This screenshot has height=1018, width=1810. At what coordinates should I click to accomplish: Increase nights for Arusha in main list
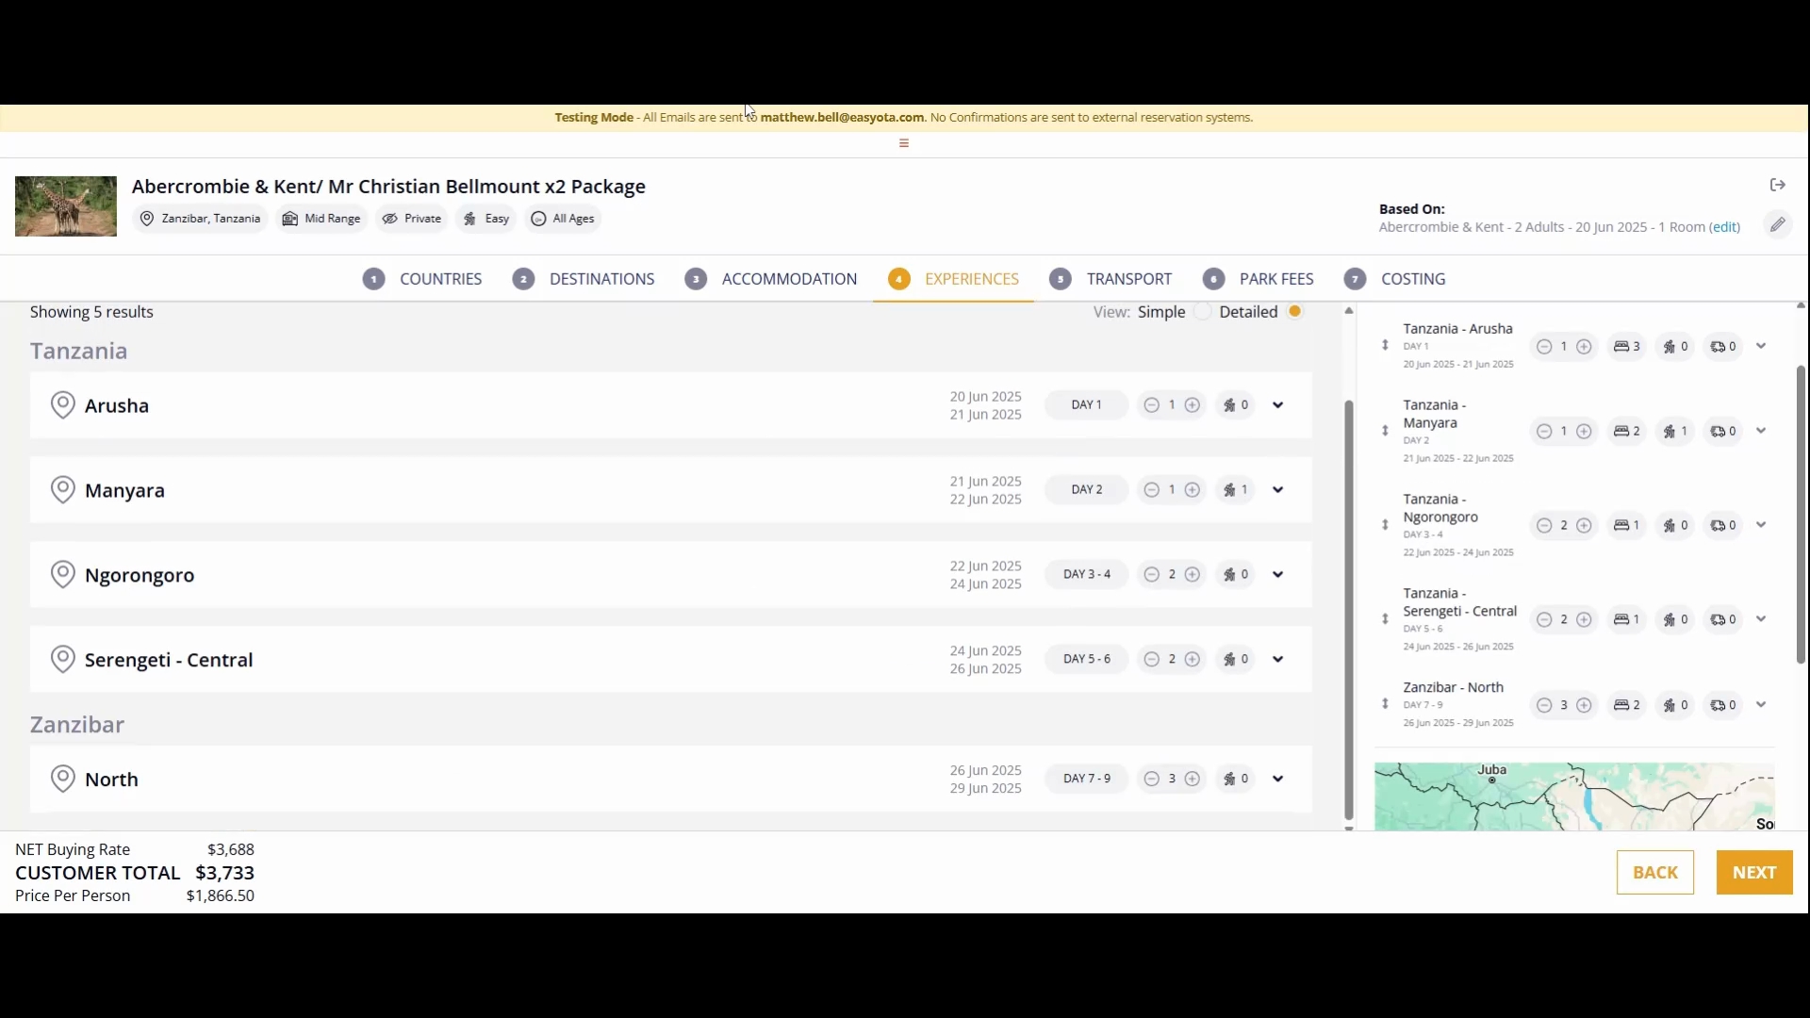pyautogui.click(x=1193, y=405)
